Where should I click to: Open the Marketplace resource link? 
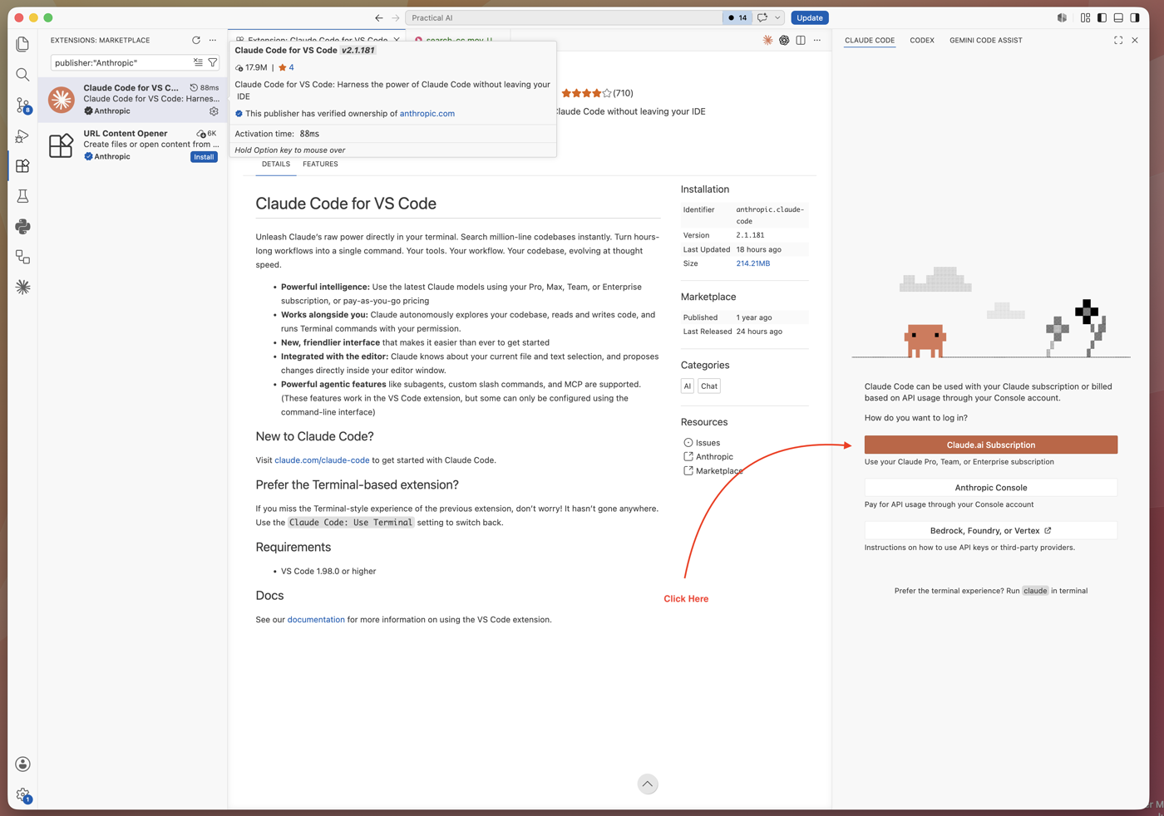[x=713, y=471]
